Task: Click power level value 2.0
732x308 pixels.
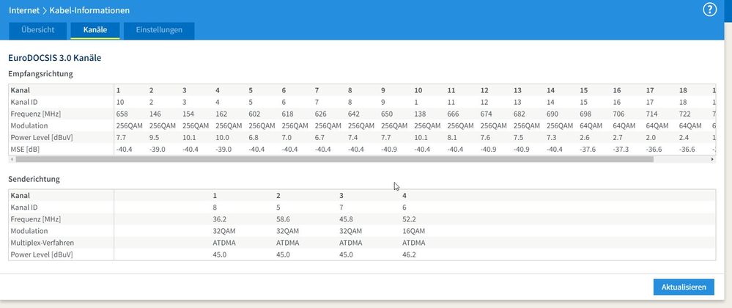Action: pos(651,137)
